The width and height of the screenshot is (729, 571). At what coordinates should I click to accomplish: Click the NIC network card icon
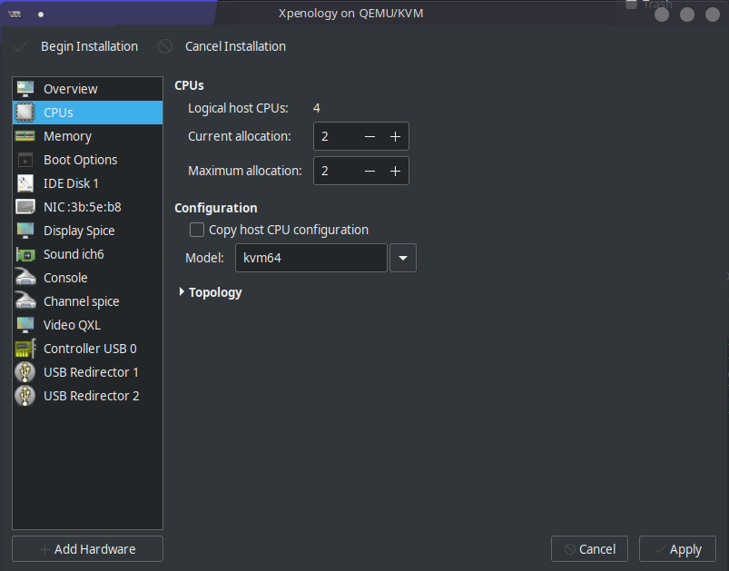click(25, 207)
